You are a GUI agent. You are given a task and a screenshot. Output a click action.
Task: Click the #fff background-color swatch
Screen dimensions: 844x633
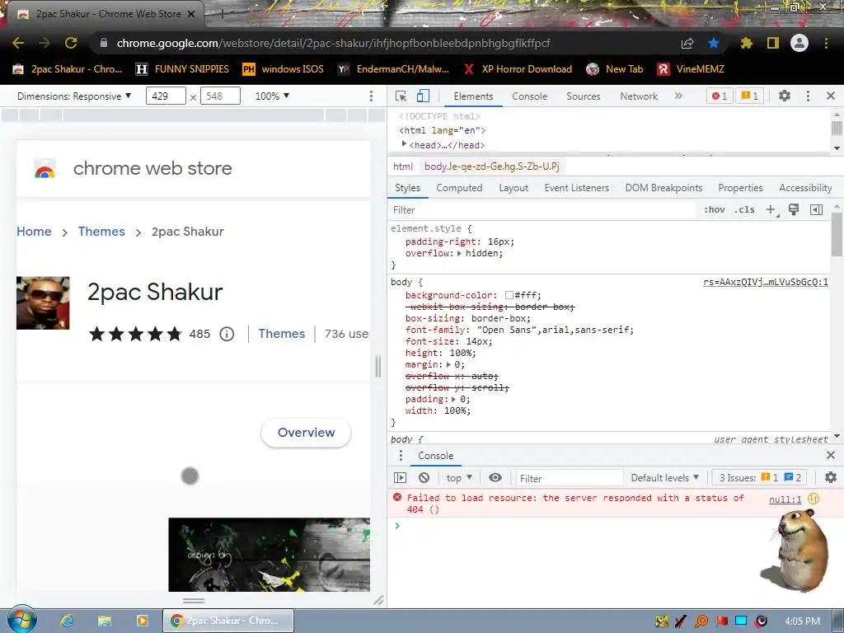509,296
